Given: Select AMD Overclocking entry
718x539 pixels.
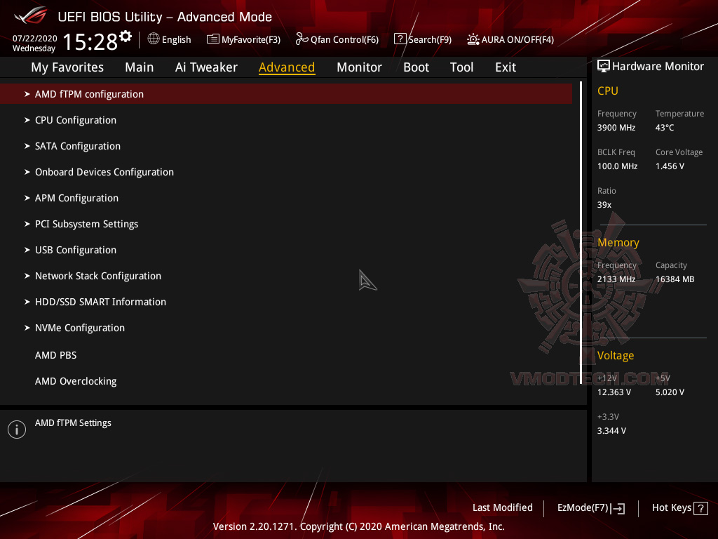Looking at the screenshot, I should (75, 380).
